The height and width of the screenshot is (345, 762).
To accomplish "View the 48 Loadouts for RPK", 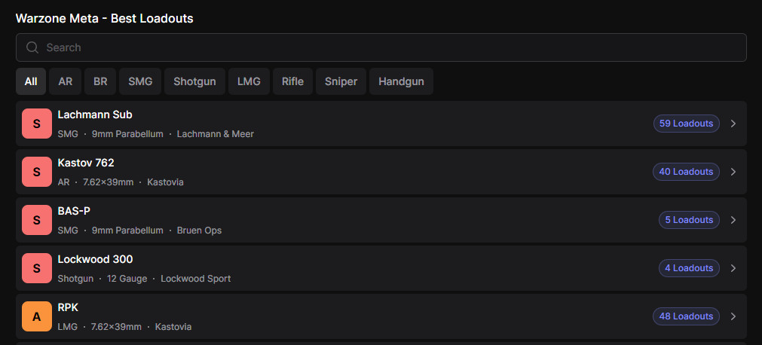I will (x=686, y=316).
